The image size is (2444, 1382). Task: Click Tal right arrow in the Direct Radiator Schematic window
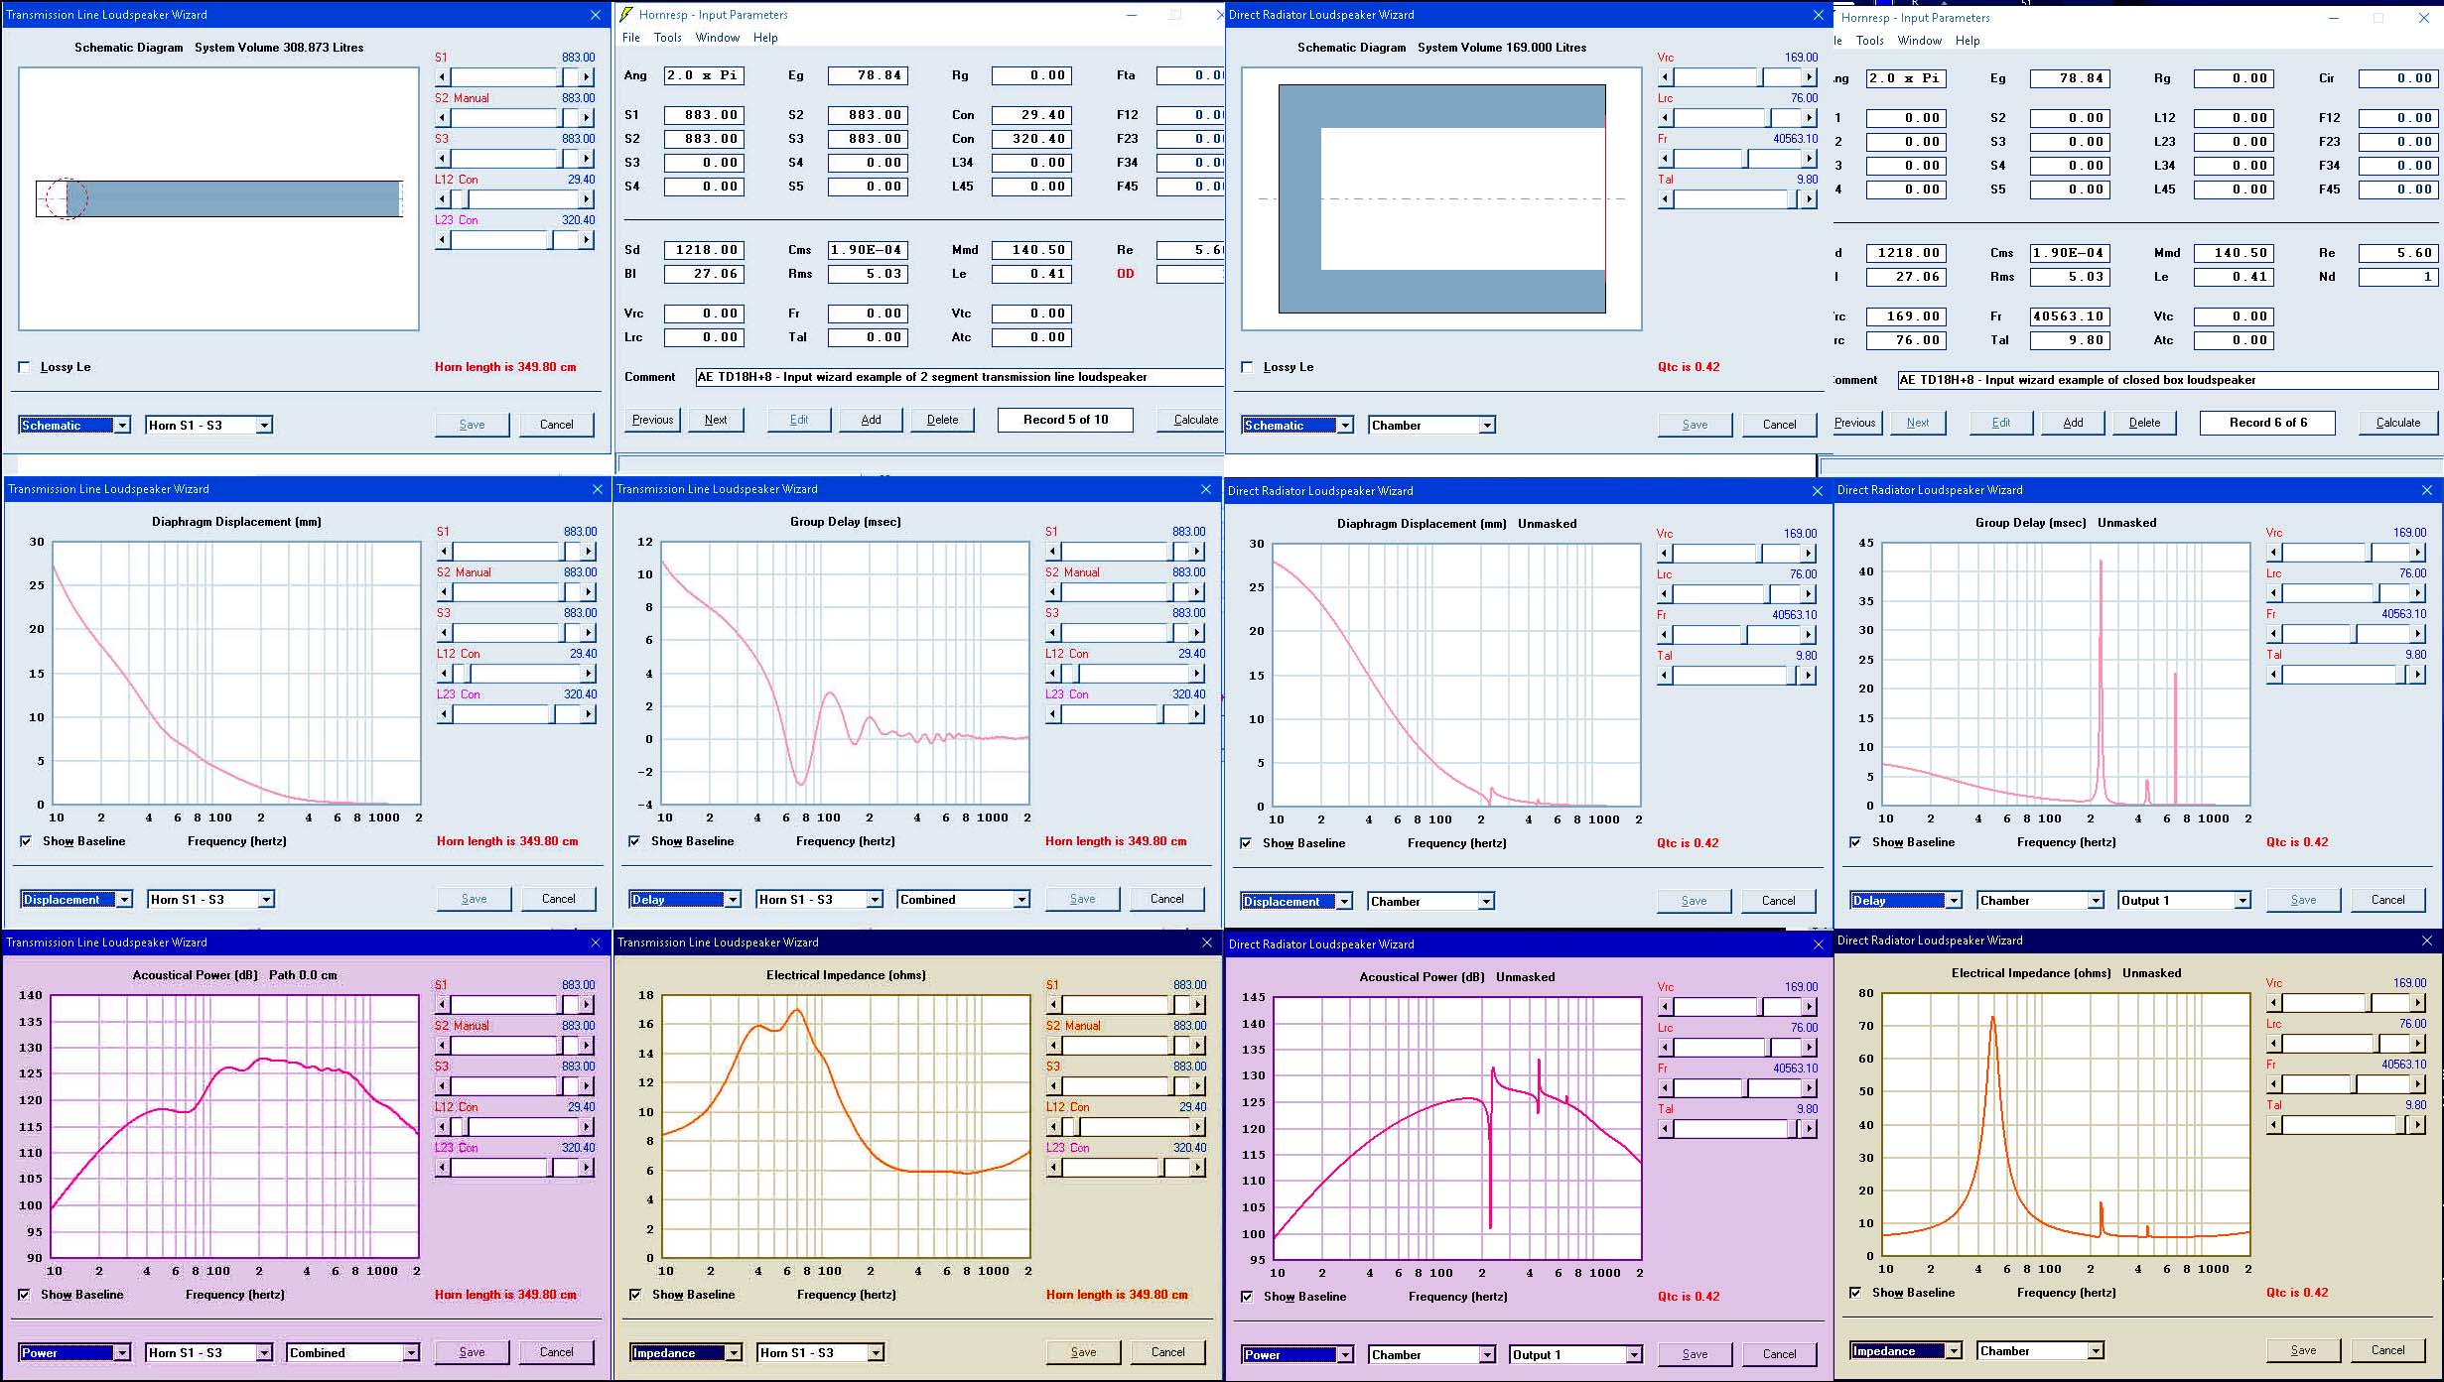click(x=1810, y=198)
